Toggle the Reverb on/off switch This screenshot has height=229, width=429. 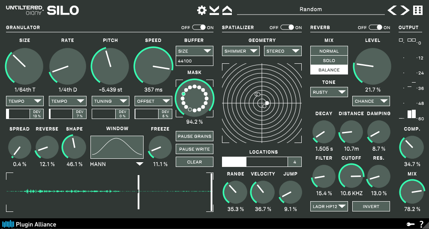coord(375,27)
